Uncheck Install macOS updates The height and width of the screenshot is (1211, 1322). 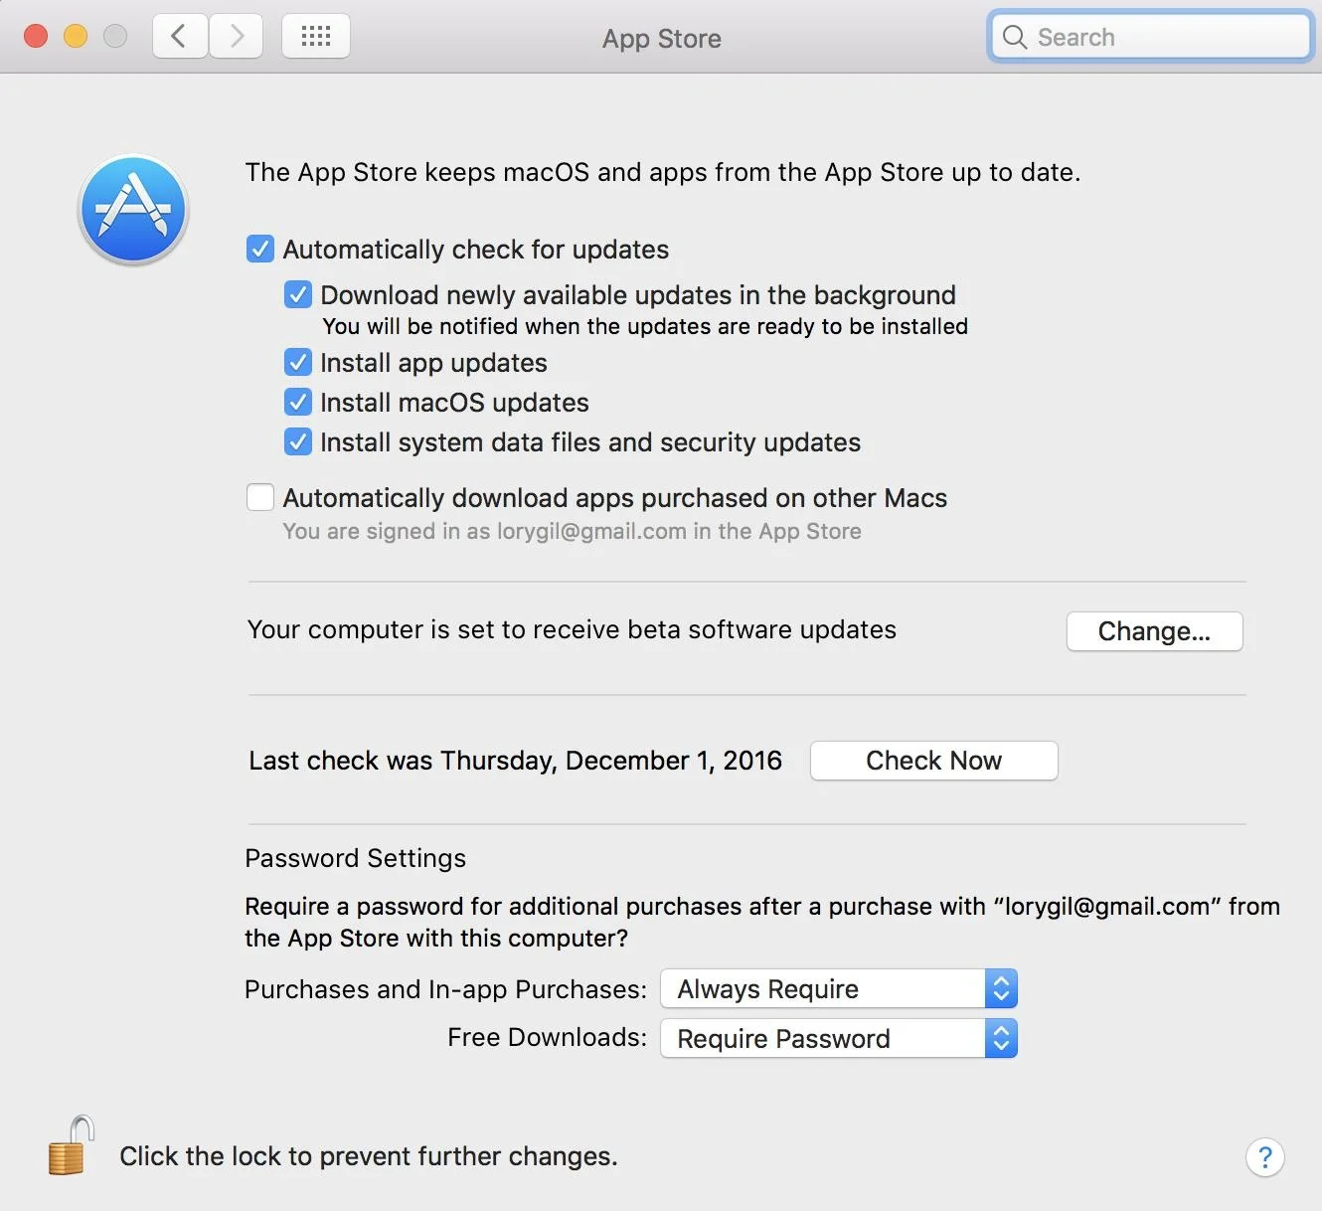point(298,402)
